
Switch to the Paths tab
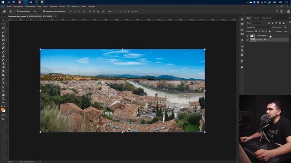tap(267, 18)
